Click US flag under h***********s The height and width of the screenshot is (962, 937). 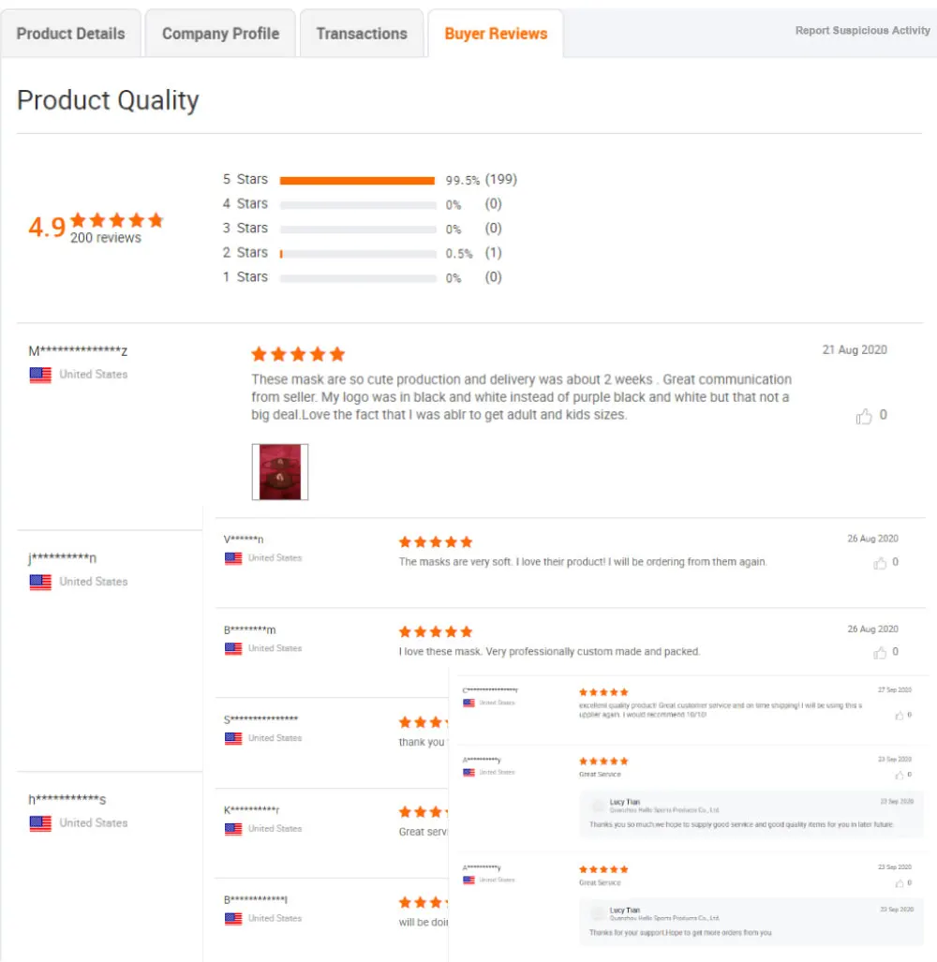(40, 823)
